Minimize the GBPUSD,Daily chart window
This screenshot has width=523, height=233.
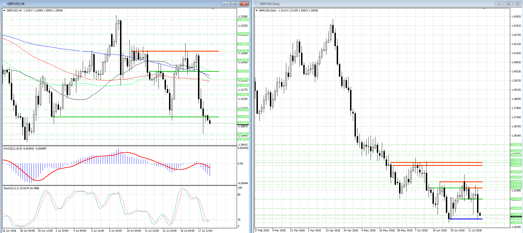[499, 4]
